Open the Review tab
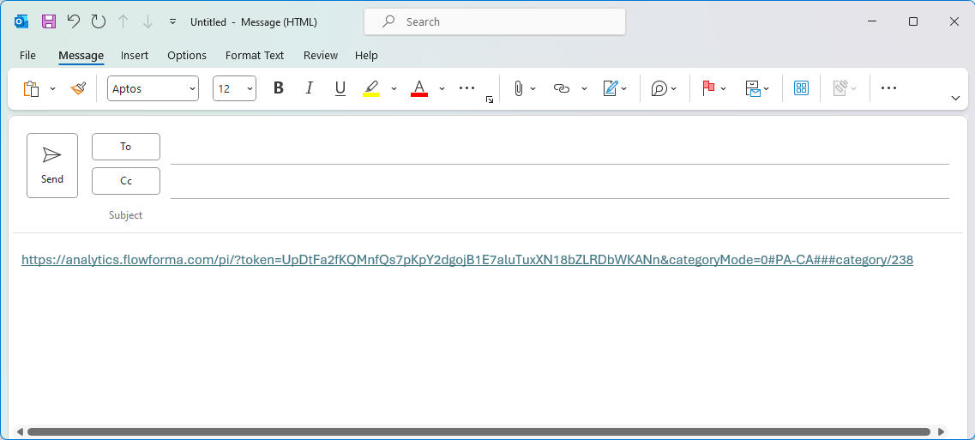 [320, 56]
